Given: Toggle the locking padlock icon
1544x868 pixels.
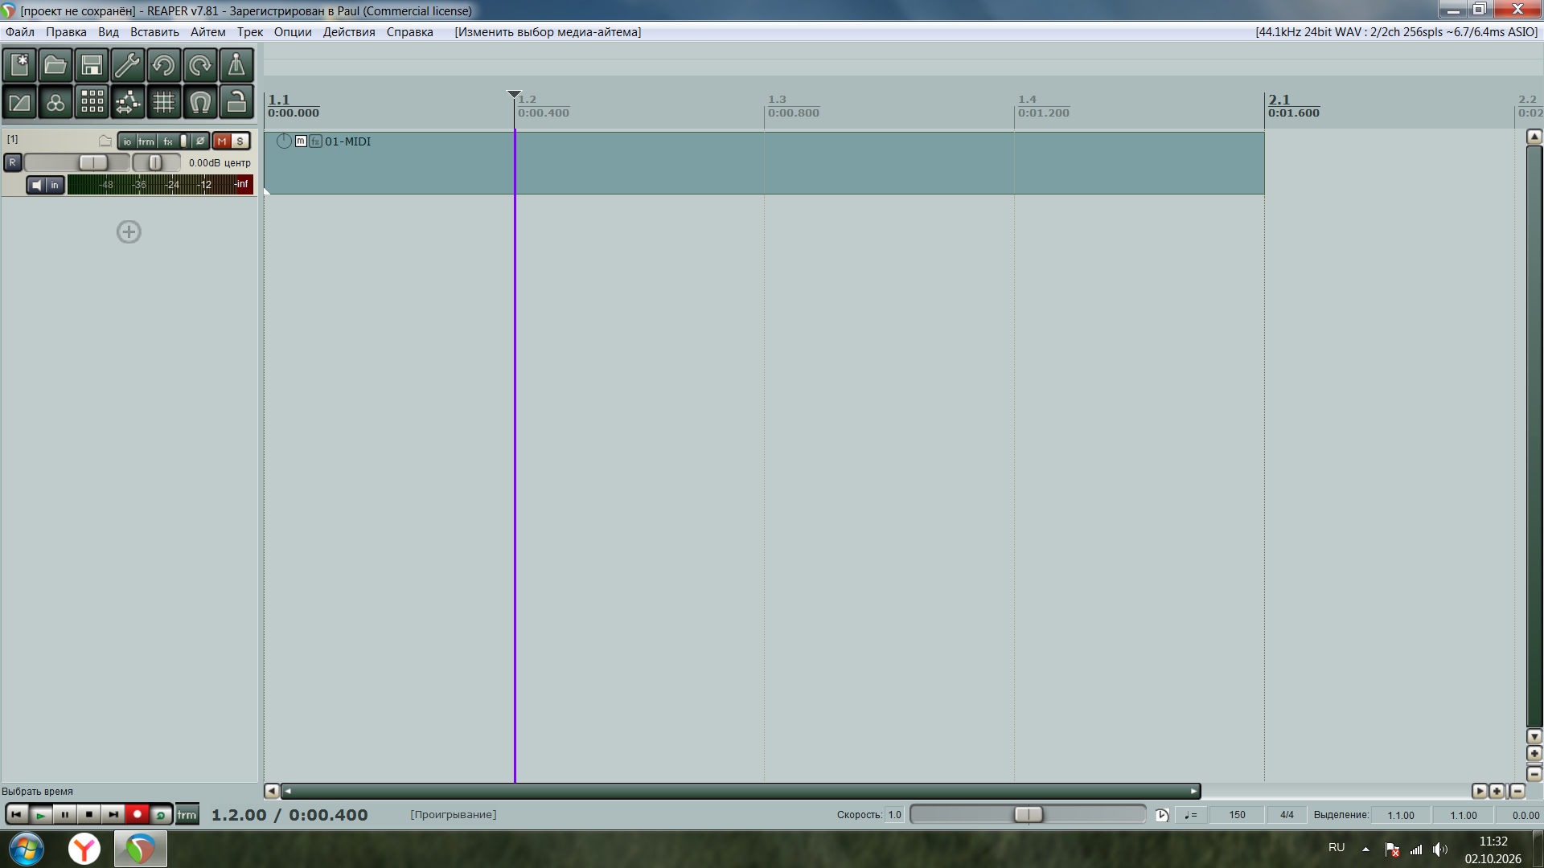Looking at the screenshot, I should pyautogui.click(x=236, y=102).
